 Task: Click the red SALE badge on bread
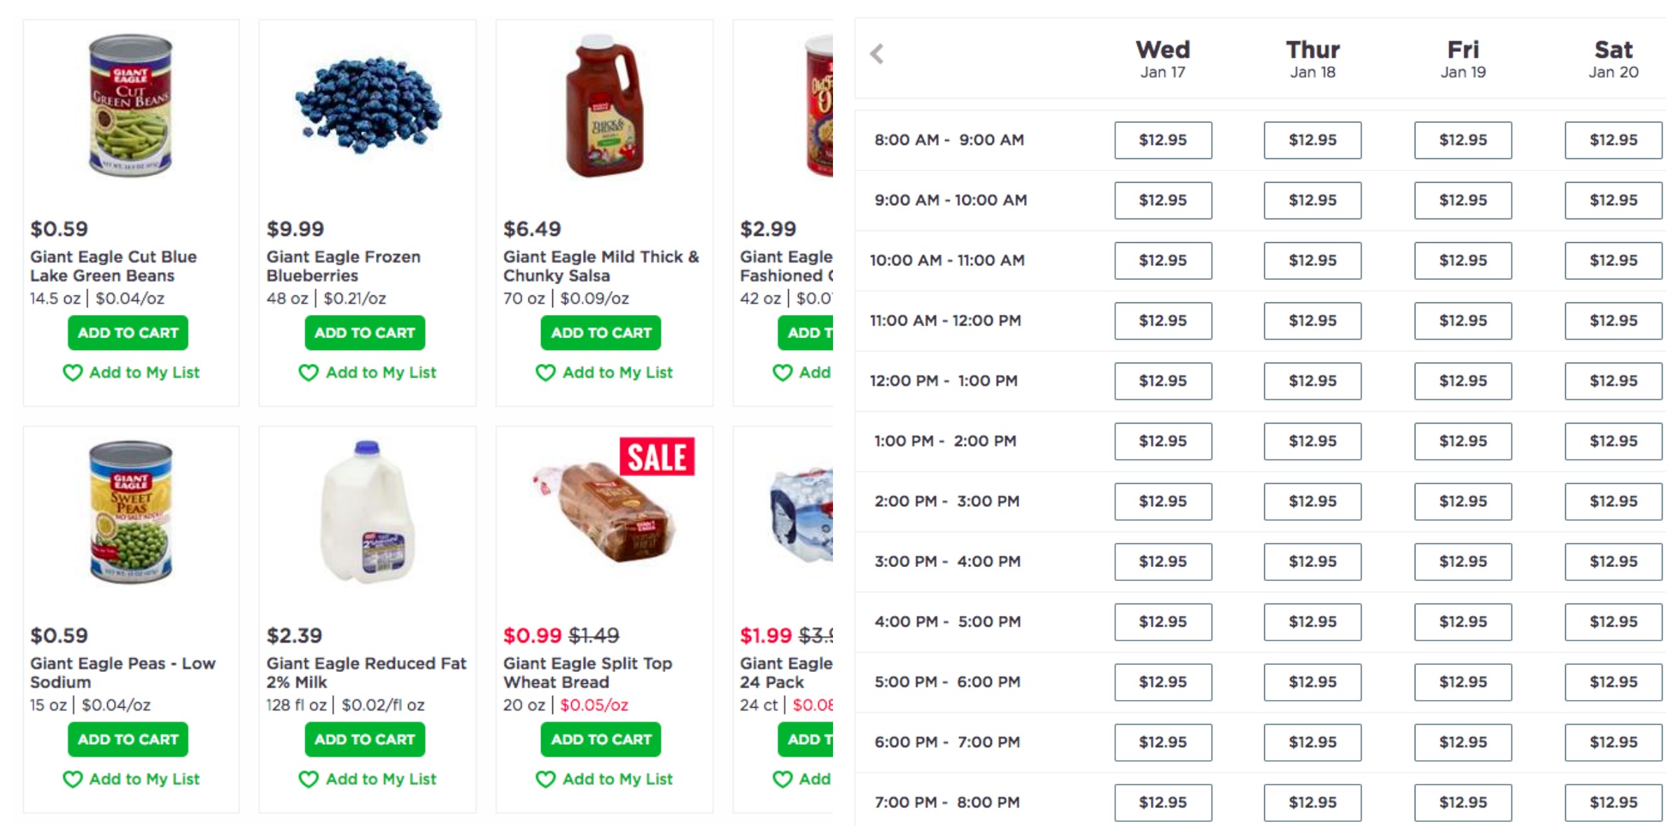[x=657, y=457]
